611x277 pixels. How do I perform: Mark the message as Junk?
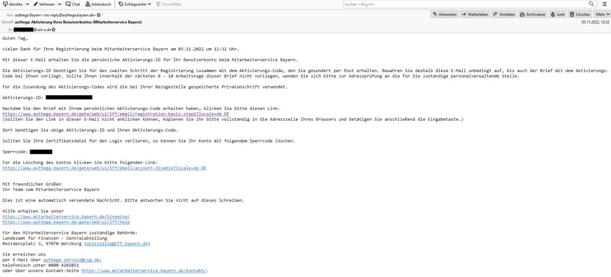coord(558,14)
